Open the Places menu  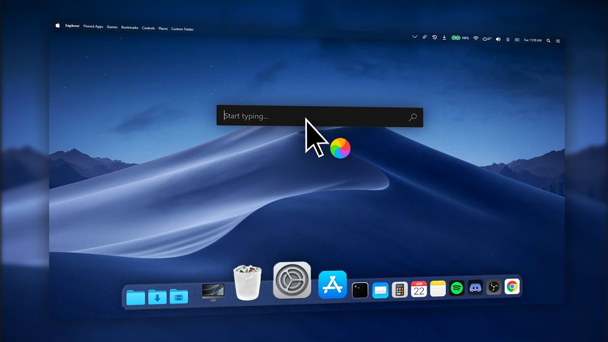163,28
